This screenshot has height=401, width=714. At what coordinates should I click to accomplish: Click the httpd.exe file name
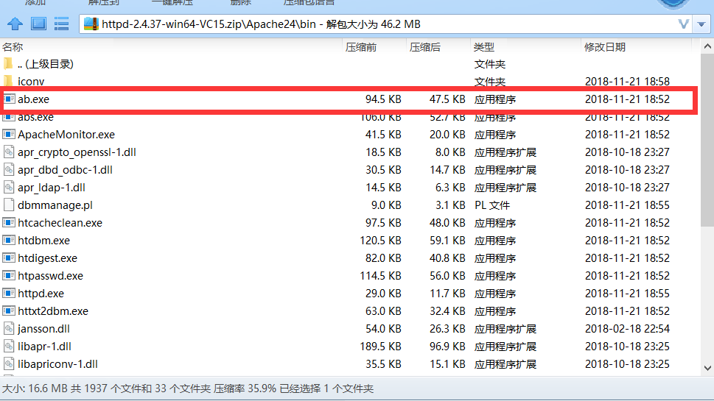[41, 294]
